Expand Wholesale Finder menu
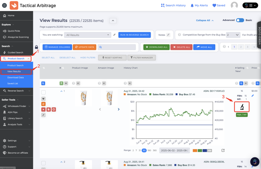 17,106
